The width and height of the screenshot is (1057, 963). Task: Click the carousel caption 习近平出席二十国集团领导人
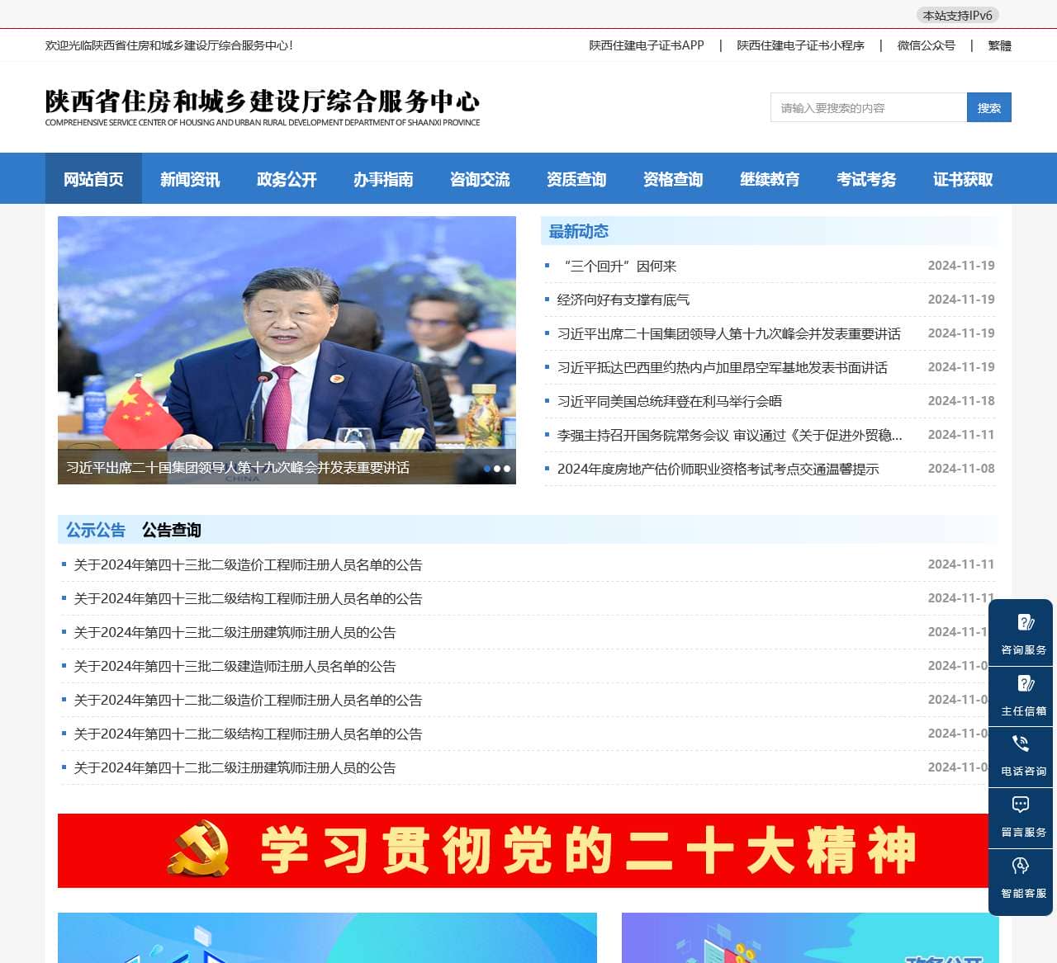[x=238, y=467]
